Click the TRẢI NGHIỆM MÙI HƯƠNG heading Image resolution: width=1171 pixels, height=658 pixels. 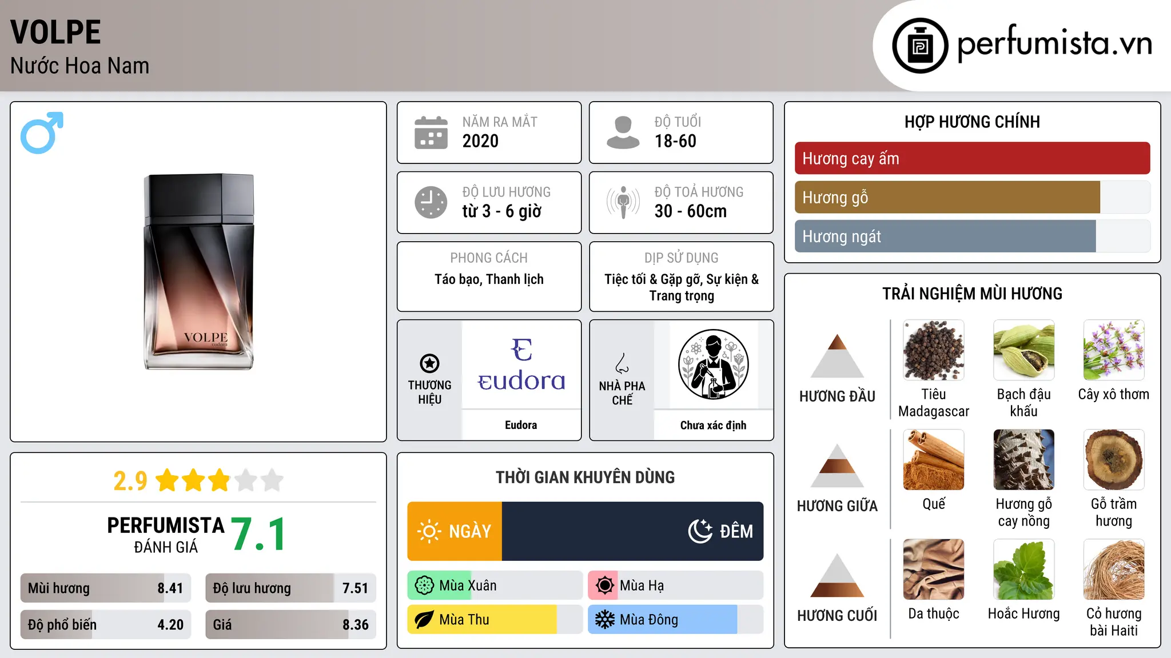tap(972, 294)
